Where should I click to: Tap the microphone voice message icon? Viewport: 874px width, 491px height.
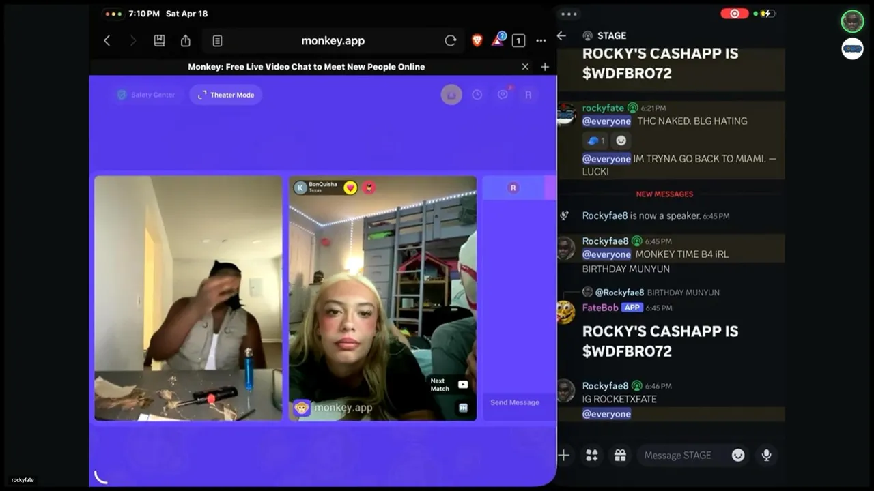(766, 456)
